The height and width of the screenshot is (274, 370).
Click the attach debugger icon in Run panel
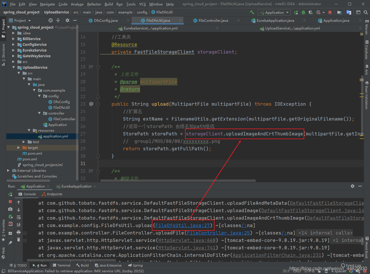[10, 216]
